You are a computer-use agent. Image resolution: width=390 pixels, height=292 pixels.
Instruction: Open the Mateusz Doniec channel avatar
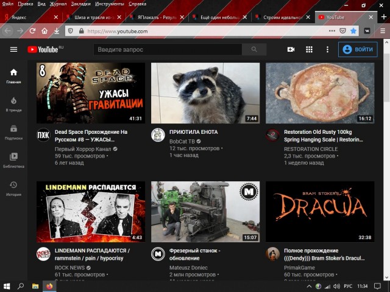(158, 254)
